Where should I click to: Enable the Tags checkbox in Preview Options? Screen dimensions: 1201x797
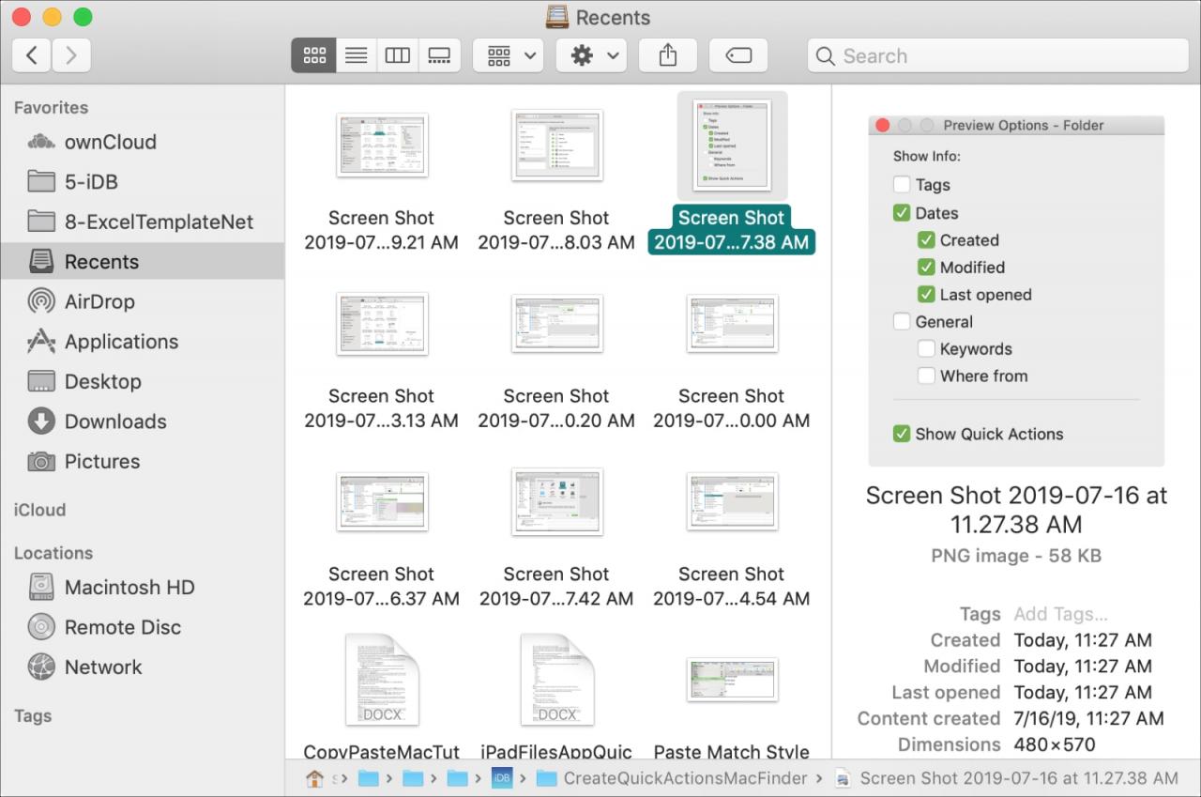[902, 185]
